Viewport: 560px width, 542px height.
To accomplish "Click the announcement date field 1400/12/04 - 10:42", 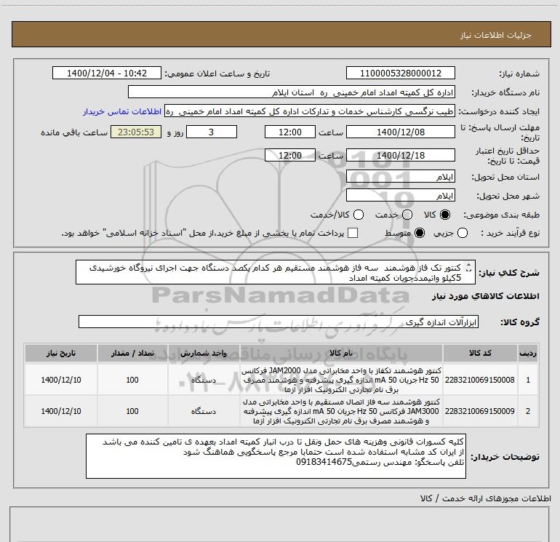I will point(107,73).
